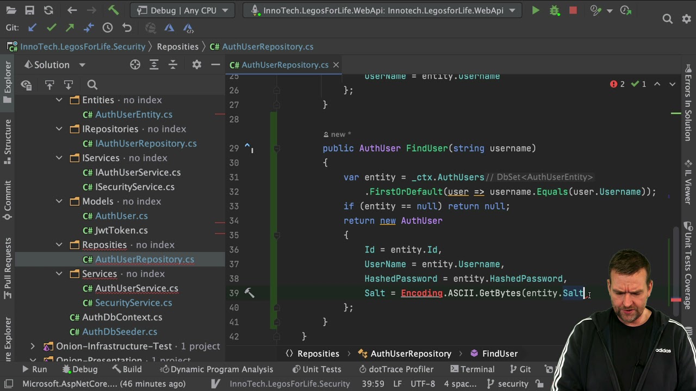Collapse the IRepositories folder
This screenshot has width=696, height=391.
pos(59,129)
